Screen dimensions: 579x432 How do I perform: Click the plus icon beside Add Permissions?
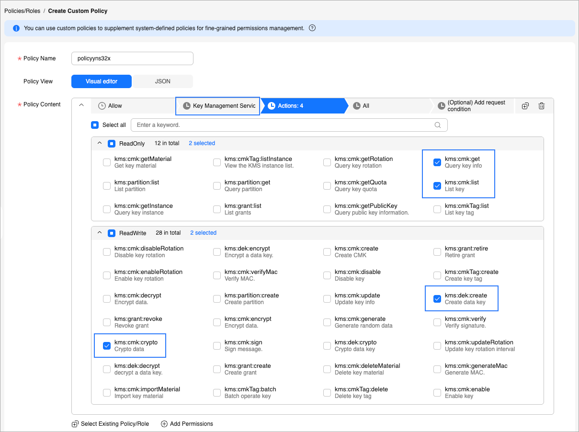click(x=164, y=424)
